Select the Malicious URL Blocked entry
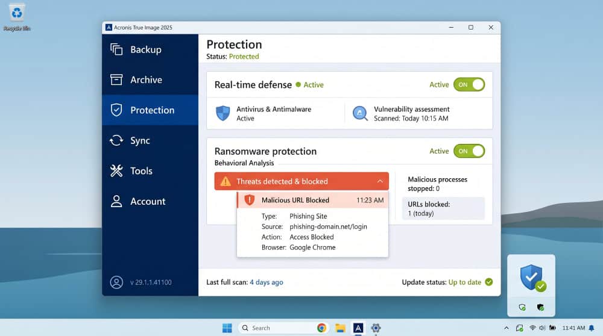Screen dimensions: 603x336 [312, 200]
